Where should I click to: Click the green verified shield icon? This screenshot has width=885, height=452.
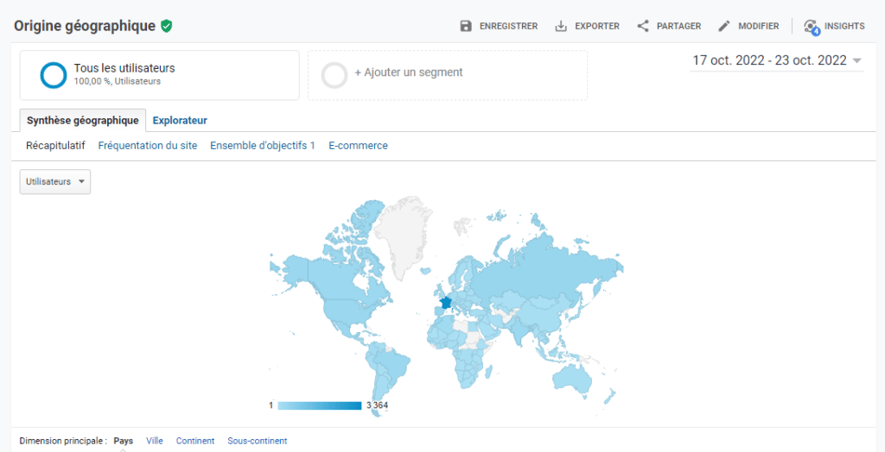166,26
